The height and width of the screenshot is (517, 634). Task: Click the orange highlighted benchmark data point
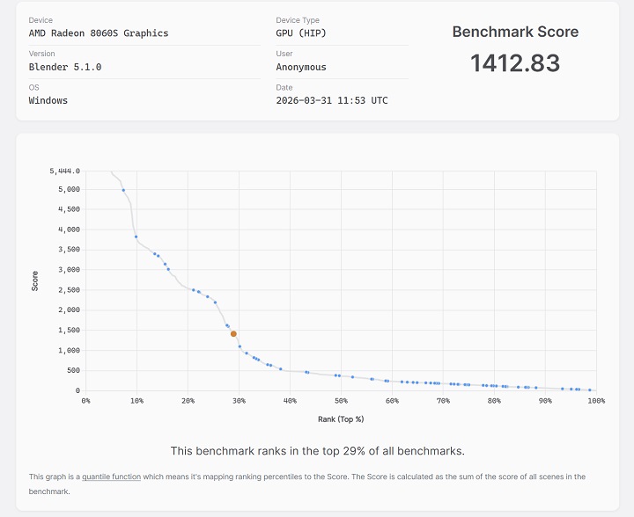pos(233,334)
